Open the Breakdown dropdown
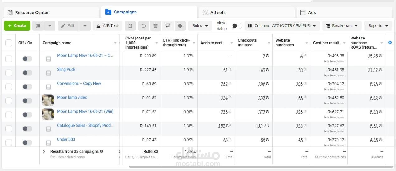396x171 pixels. point(342,26)
